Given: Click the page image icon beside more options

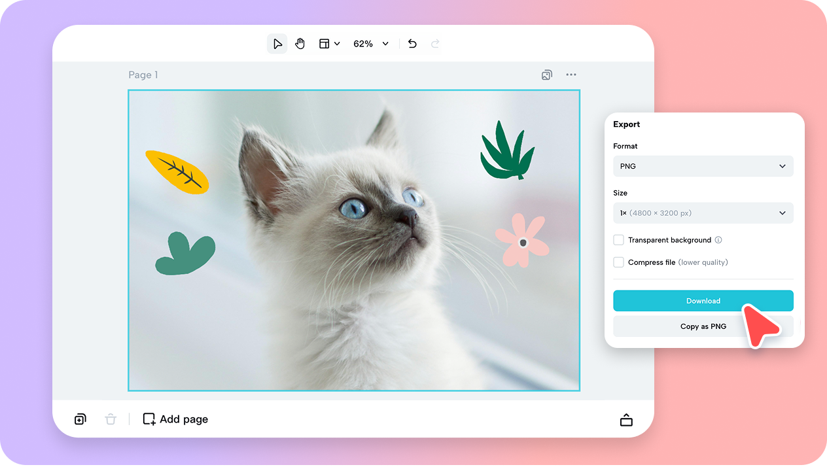Looking at the screenshot, I should [x=547, y=75].
